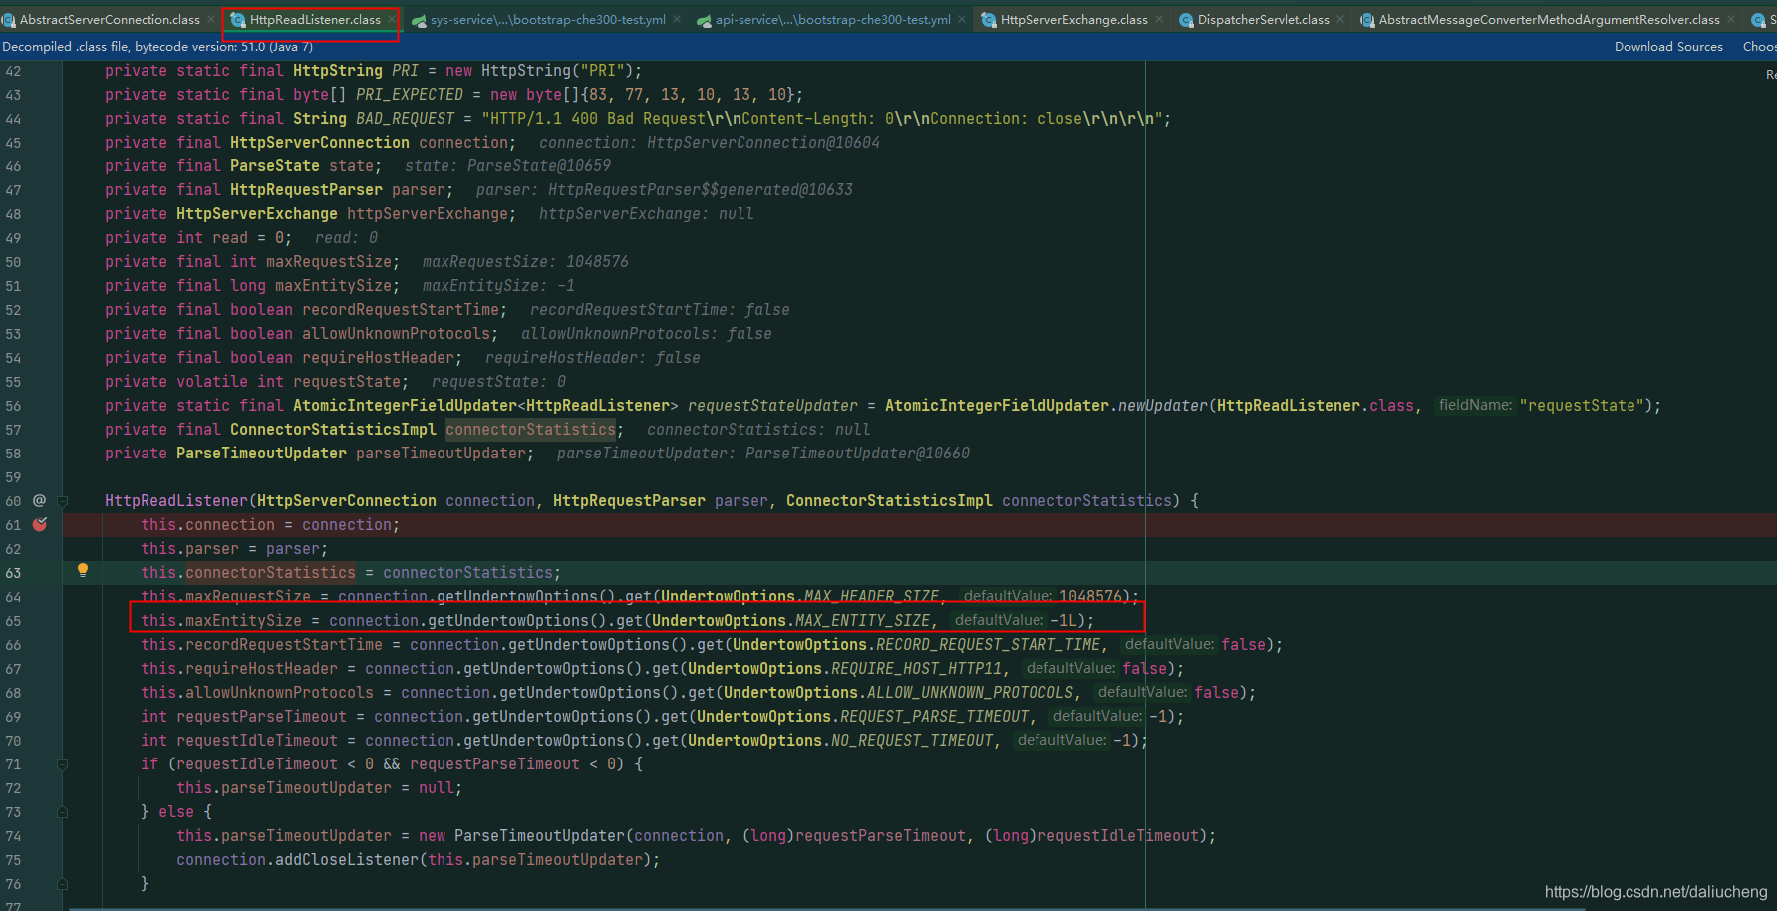Close the DispatcherServlet.class tab
The width and height of the screenshot is (1777, 911).
[x=1340, y=20]
